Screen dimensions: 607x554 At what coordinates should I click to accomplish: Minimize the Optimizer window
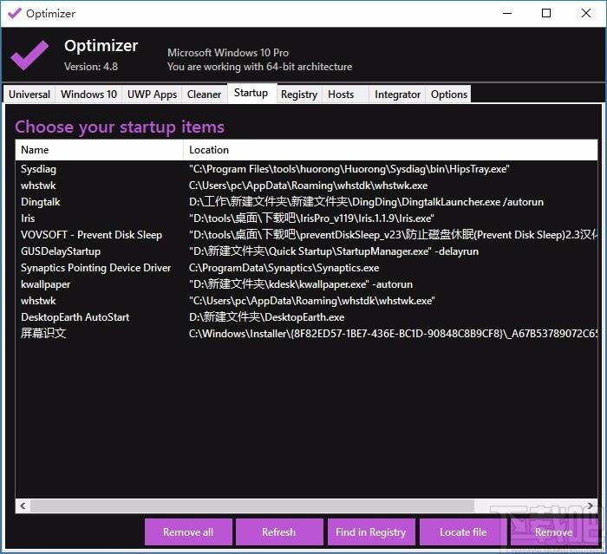point(507,14)
